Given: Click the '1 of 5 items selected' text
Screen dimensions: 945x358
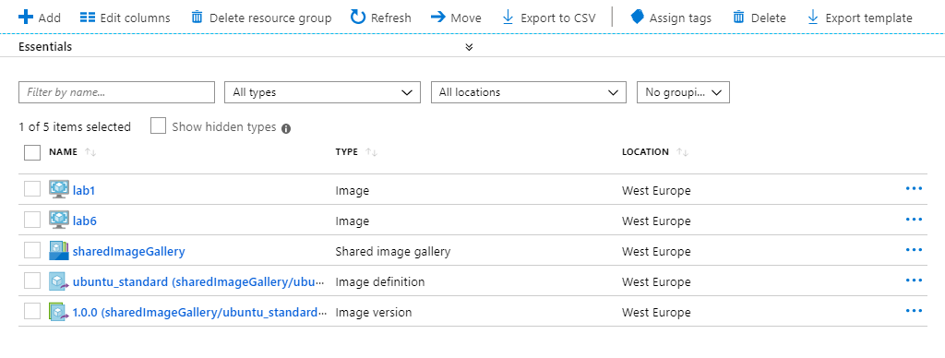Looking at the screenshot, I should coord(75,127).
